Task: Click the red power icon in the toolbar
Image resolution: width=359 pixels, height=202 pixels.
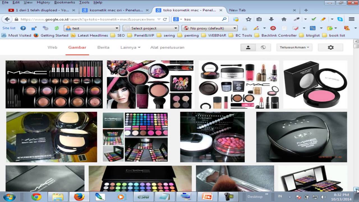Action: click(x=273, y=28)
